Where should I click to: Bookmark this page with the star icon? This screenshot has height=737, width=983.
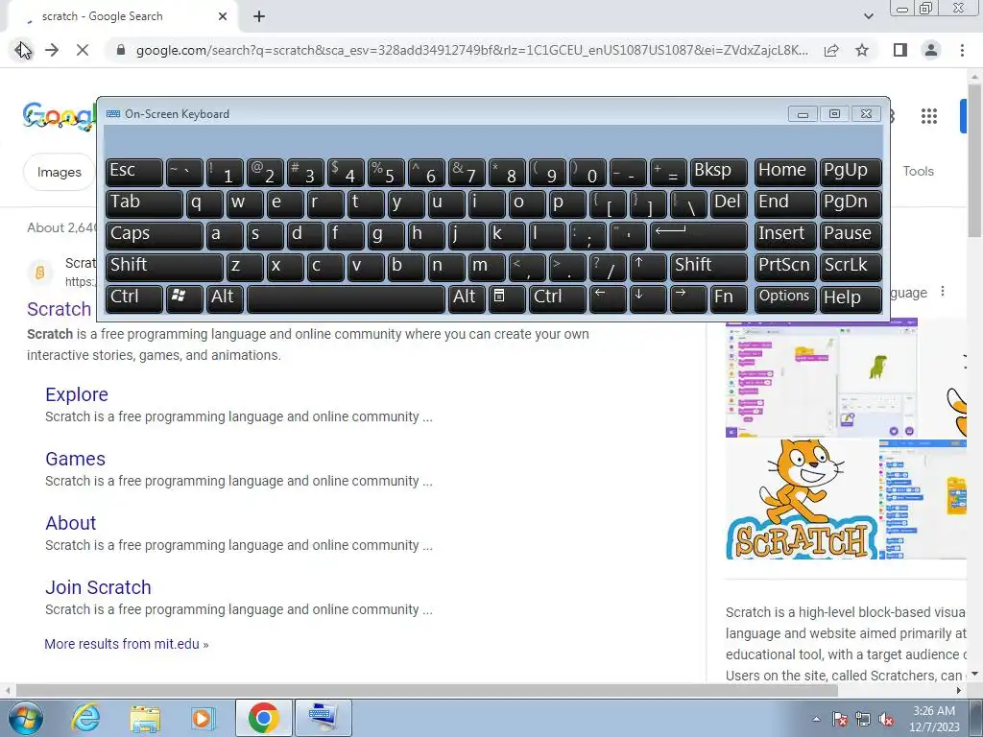pyautogui.click(x=862, y=50)
